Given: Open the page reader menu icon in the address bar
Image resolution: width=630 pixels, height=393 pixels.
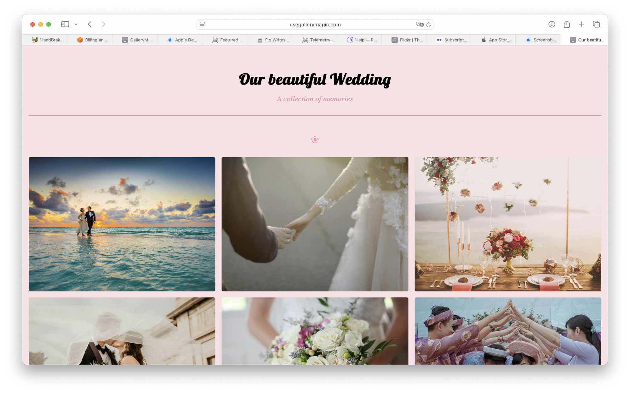Looking at the screenshot, I should pos(202,24).
